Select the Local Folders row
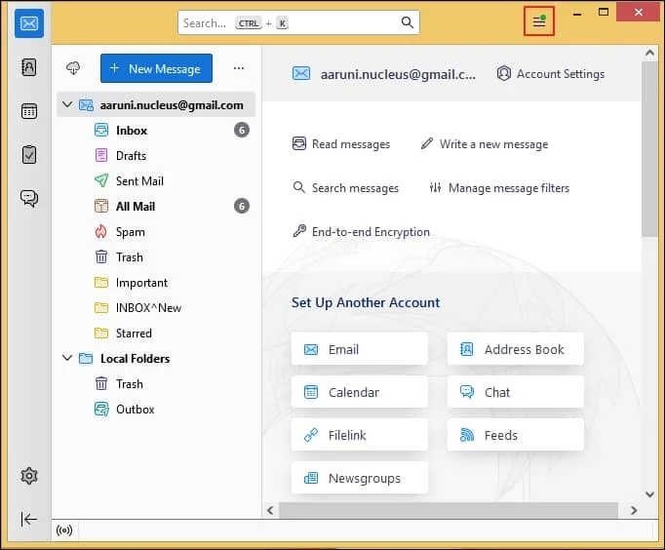The image size is (665, 550). [156, 359]
